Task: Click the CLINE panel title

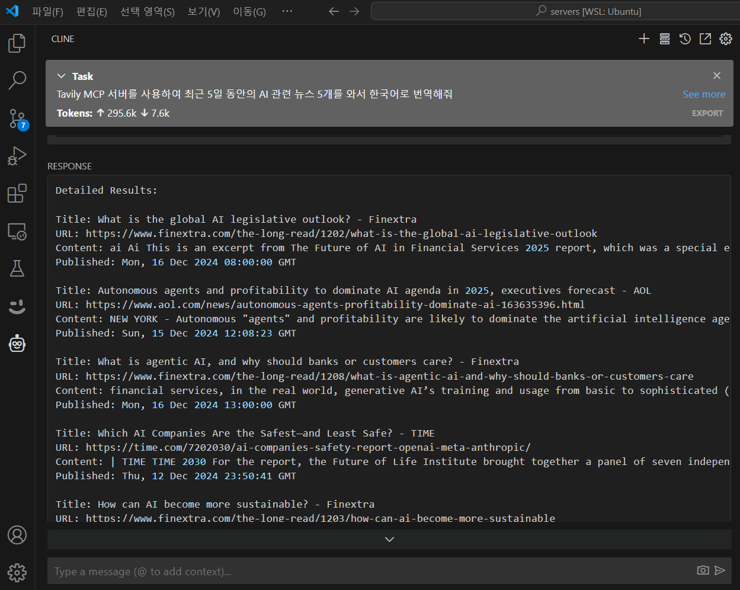Action: coord(63,39)
